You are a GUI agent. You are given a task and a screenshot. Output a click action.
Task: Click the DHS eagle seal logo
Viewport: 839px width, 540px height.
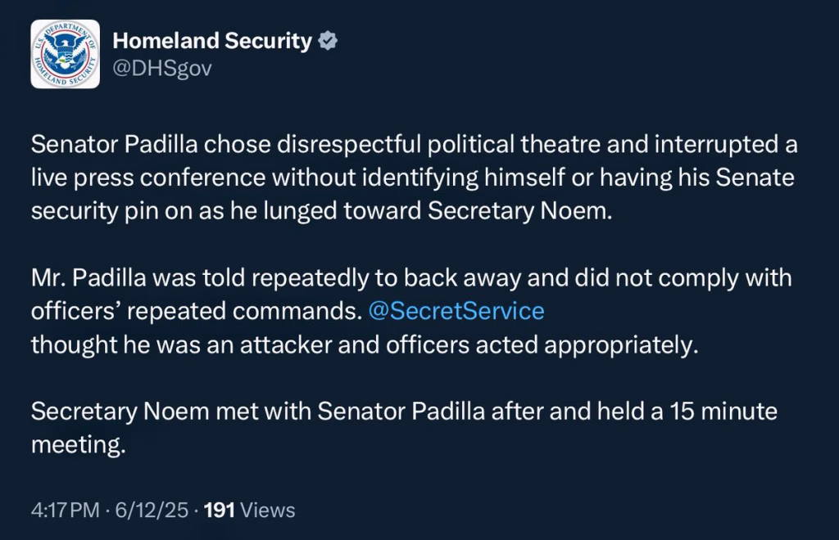point(66,54)
